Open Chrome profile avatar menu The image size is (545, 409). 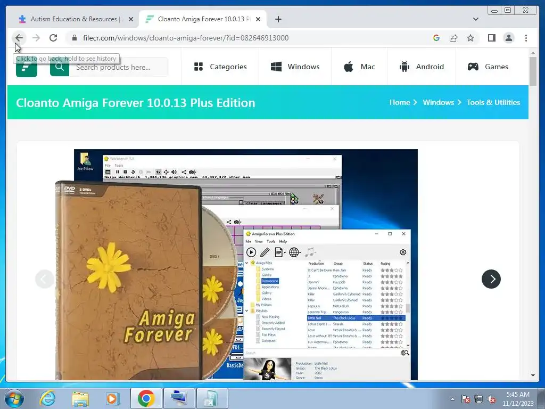[x=508, y=38]
